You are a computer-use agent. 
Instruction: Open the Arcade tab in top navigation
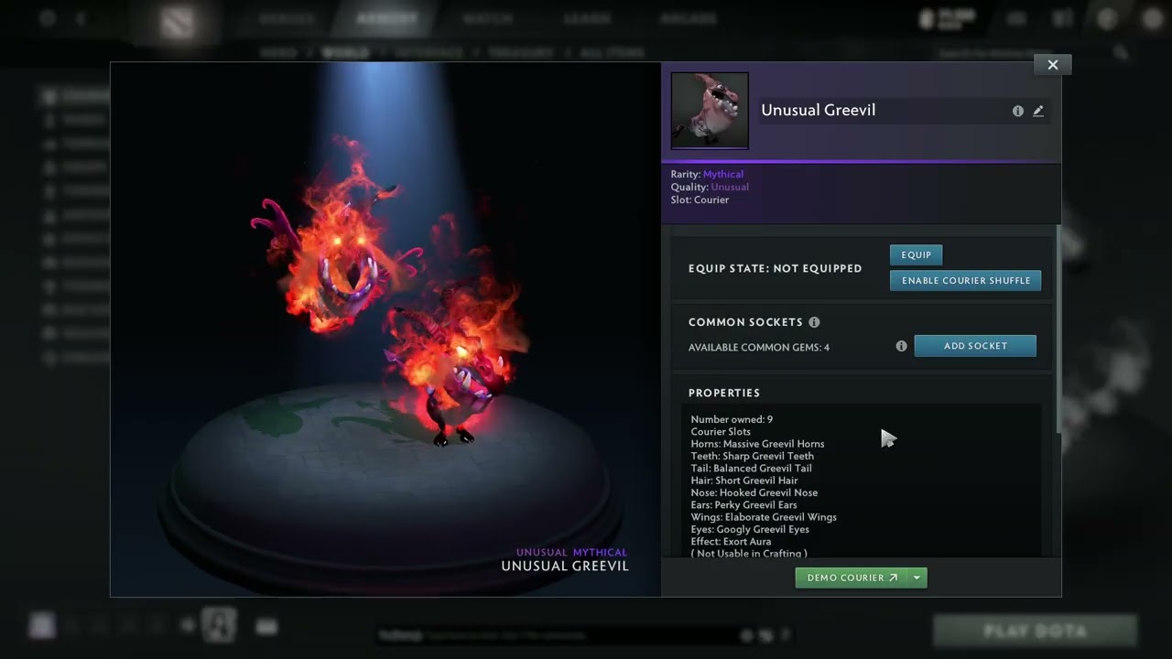point(689,18)
